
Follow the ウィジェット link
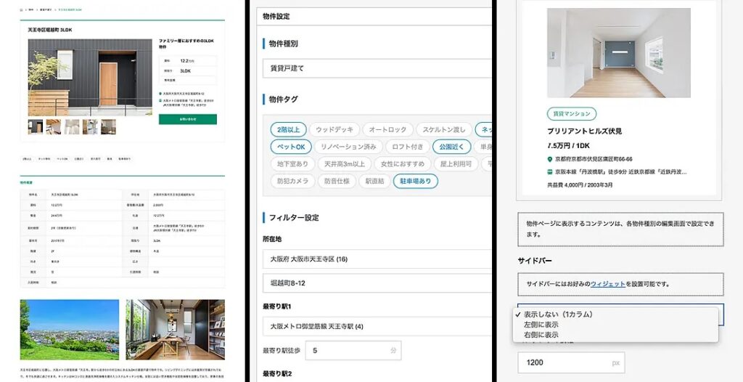[607, 284]
